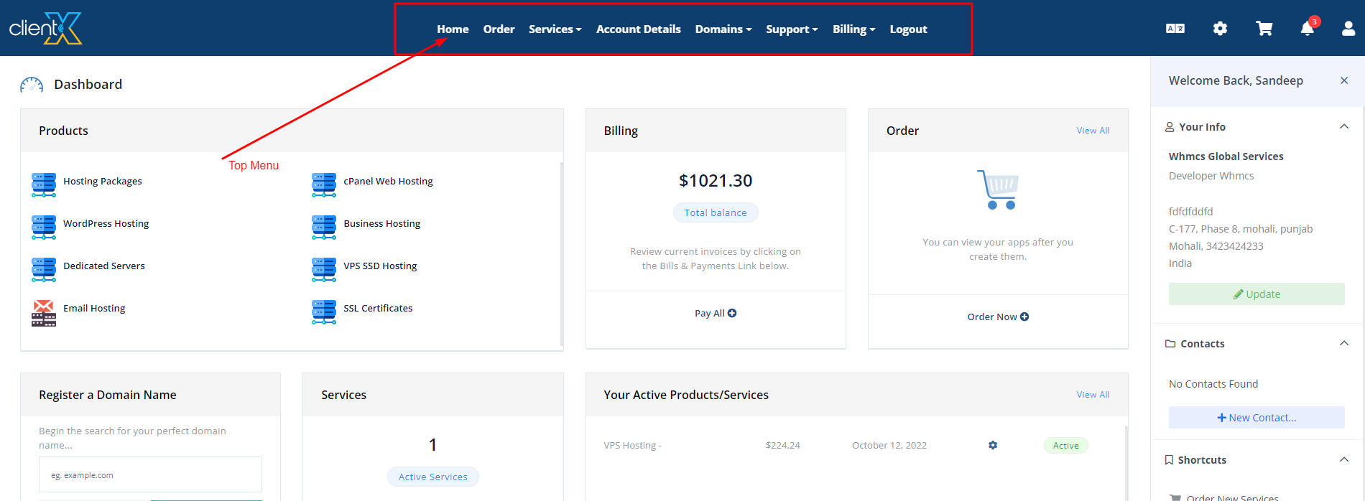
Task: Click the New Contact button
Action: tap(1257, 418)
